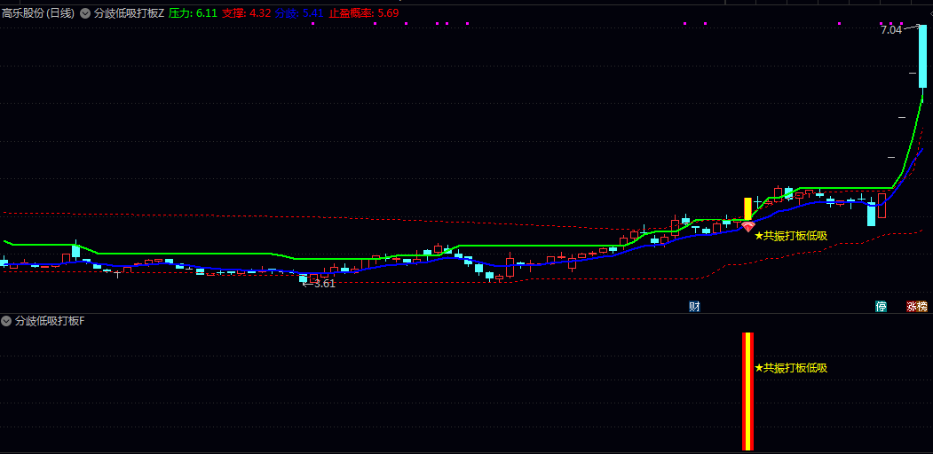Screen dimensions: 933x454
Task: Click the green 压力 6.11 value label
Action: coord(193,13)
